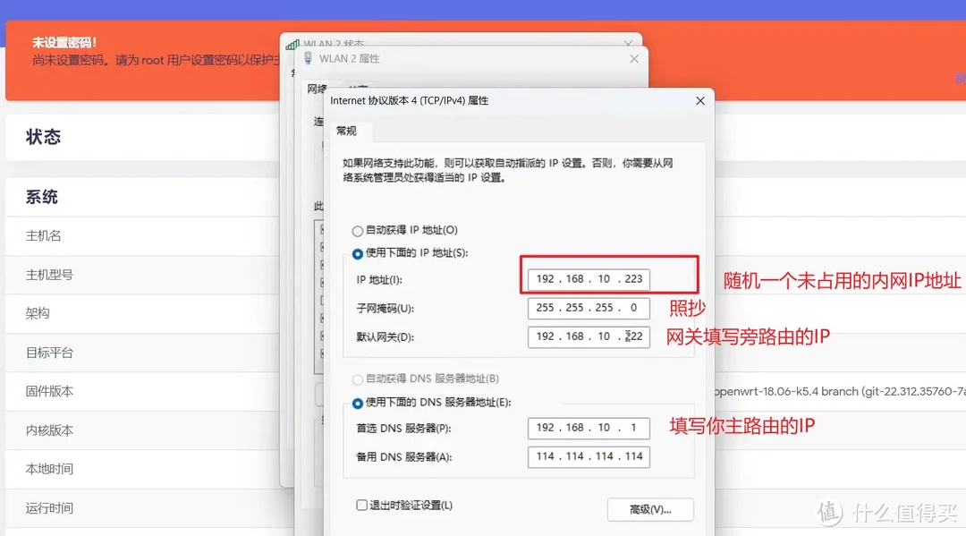The image size is (966, 536).
Task: Click the WiFi signal icon on WLAN 2 状态 title
Action: pyautogui.click(x=291, y=43)
